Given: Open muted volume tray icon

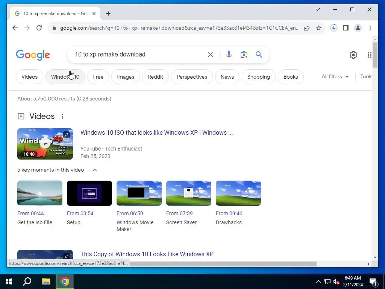Looking at the screenshot, I should (336, 281).
